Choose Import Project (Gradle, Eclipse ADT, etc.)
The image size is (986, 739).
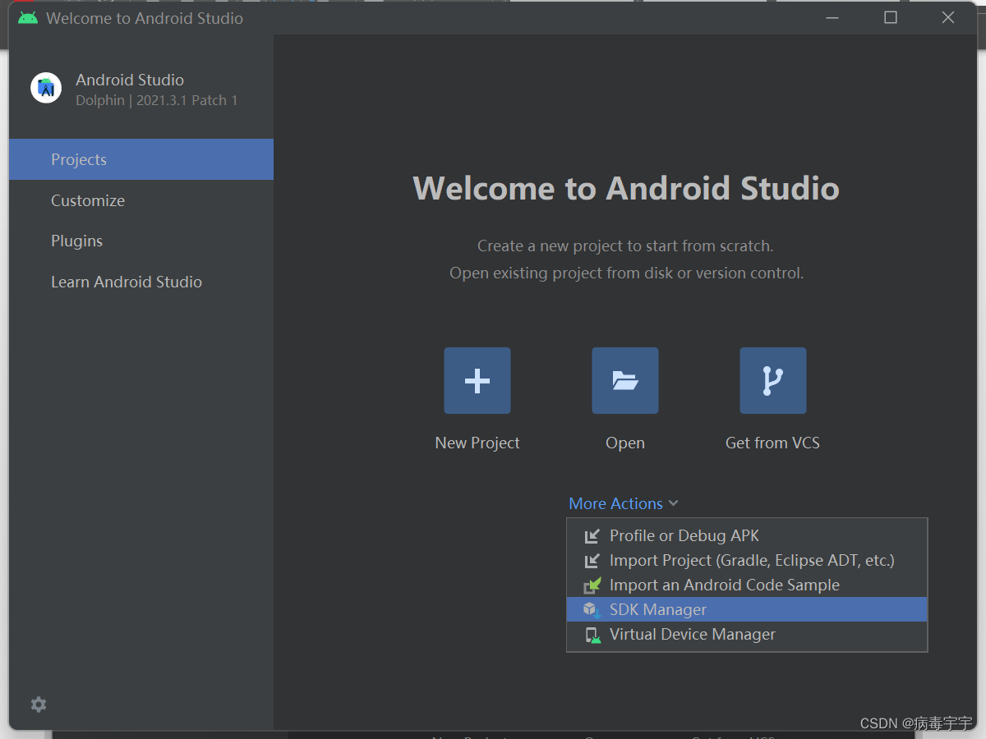(747, 560)
